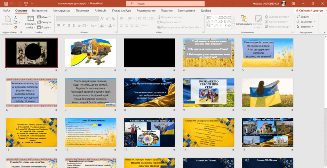Open the Arrange (Упорядкувати) tool
The image size is (327, 168).
(x=244, y=22)
